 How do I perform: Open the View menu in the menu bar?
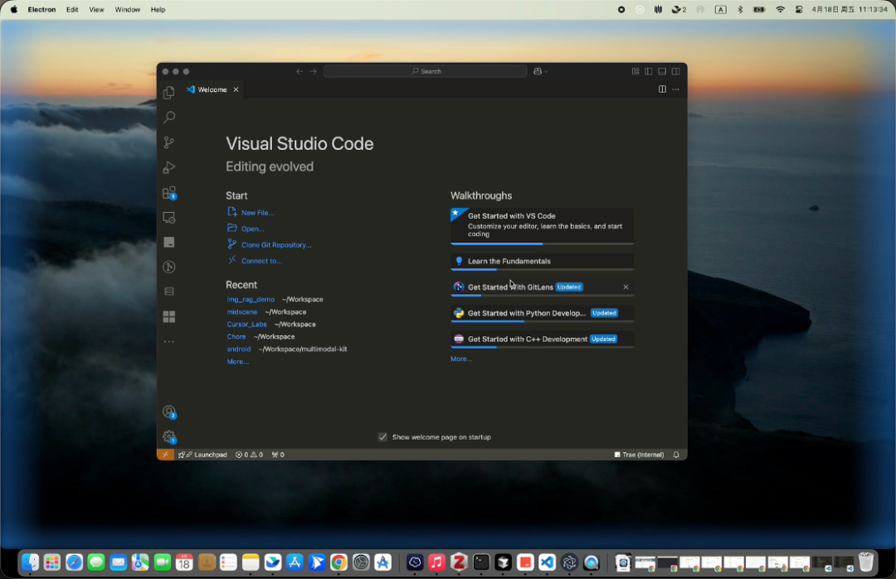click(96, 9)
